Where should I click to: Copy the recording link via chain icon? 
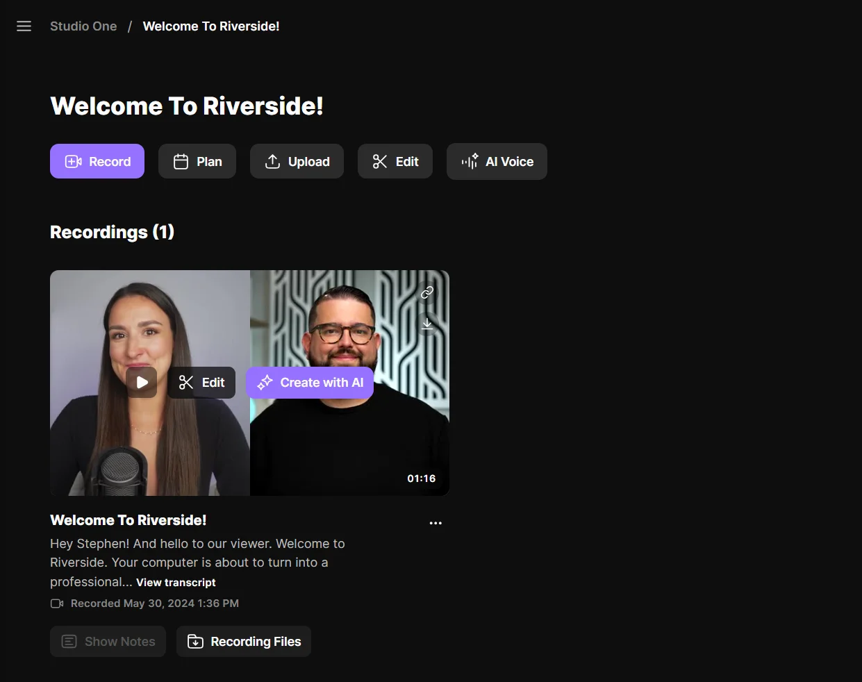[427, 292]
